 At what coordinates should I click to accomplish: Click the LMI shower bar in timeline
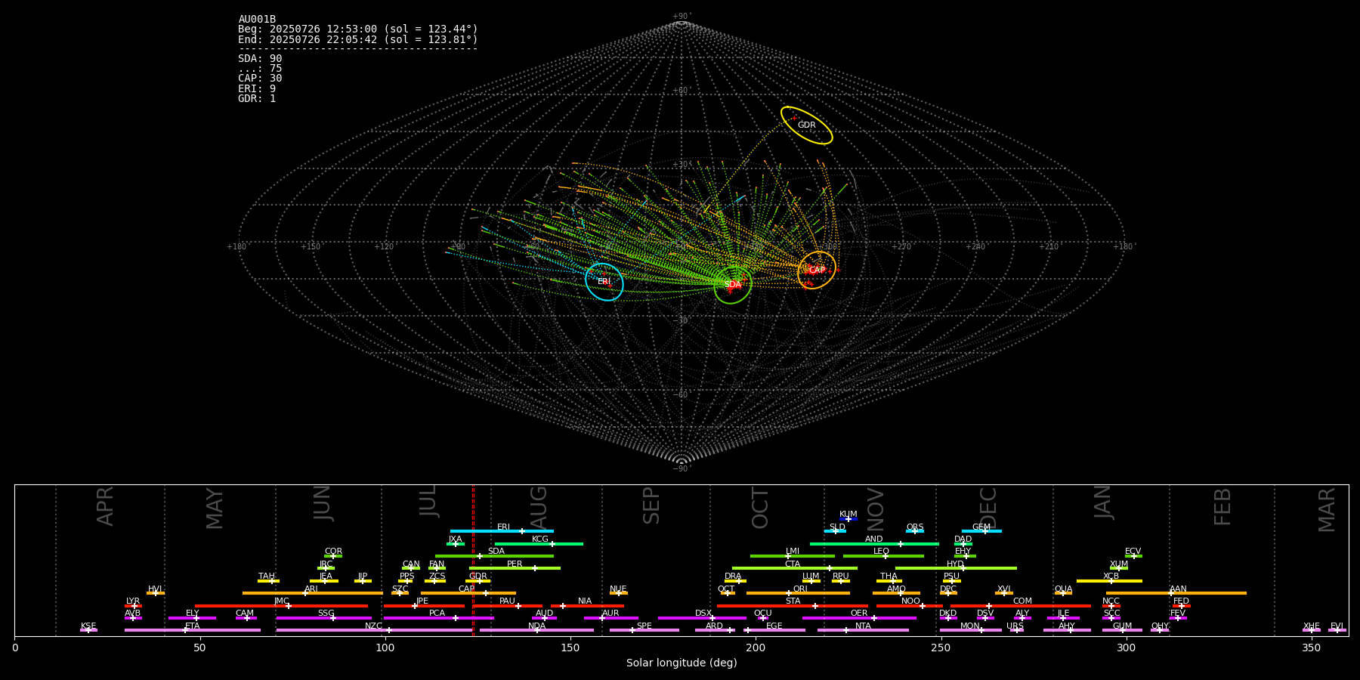tap(793, 556)
